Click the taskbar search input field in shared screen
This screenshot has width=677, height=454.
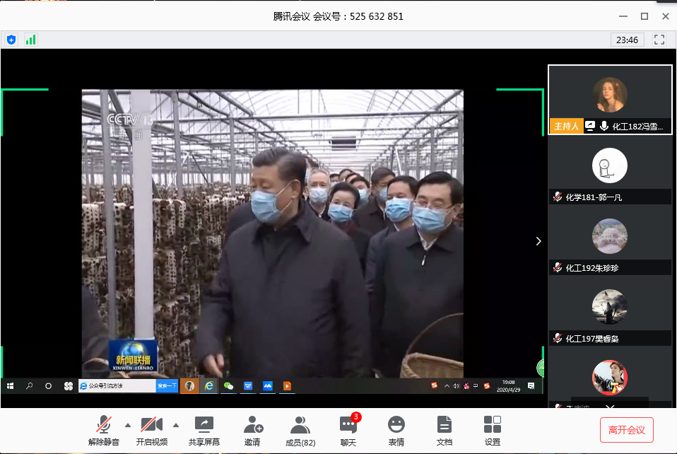(117, 385)
